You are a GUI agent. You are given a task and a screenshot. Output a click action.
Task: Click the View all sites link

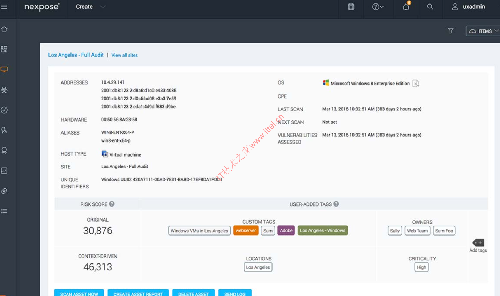(x=125, y=55)
